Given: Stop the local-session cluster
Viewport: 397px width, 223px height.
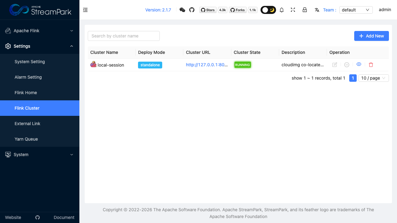Looking at the screenshot, I should coord(347,65).
